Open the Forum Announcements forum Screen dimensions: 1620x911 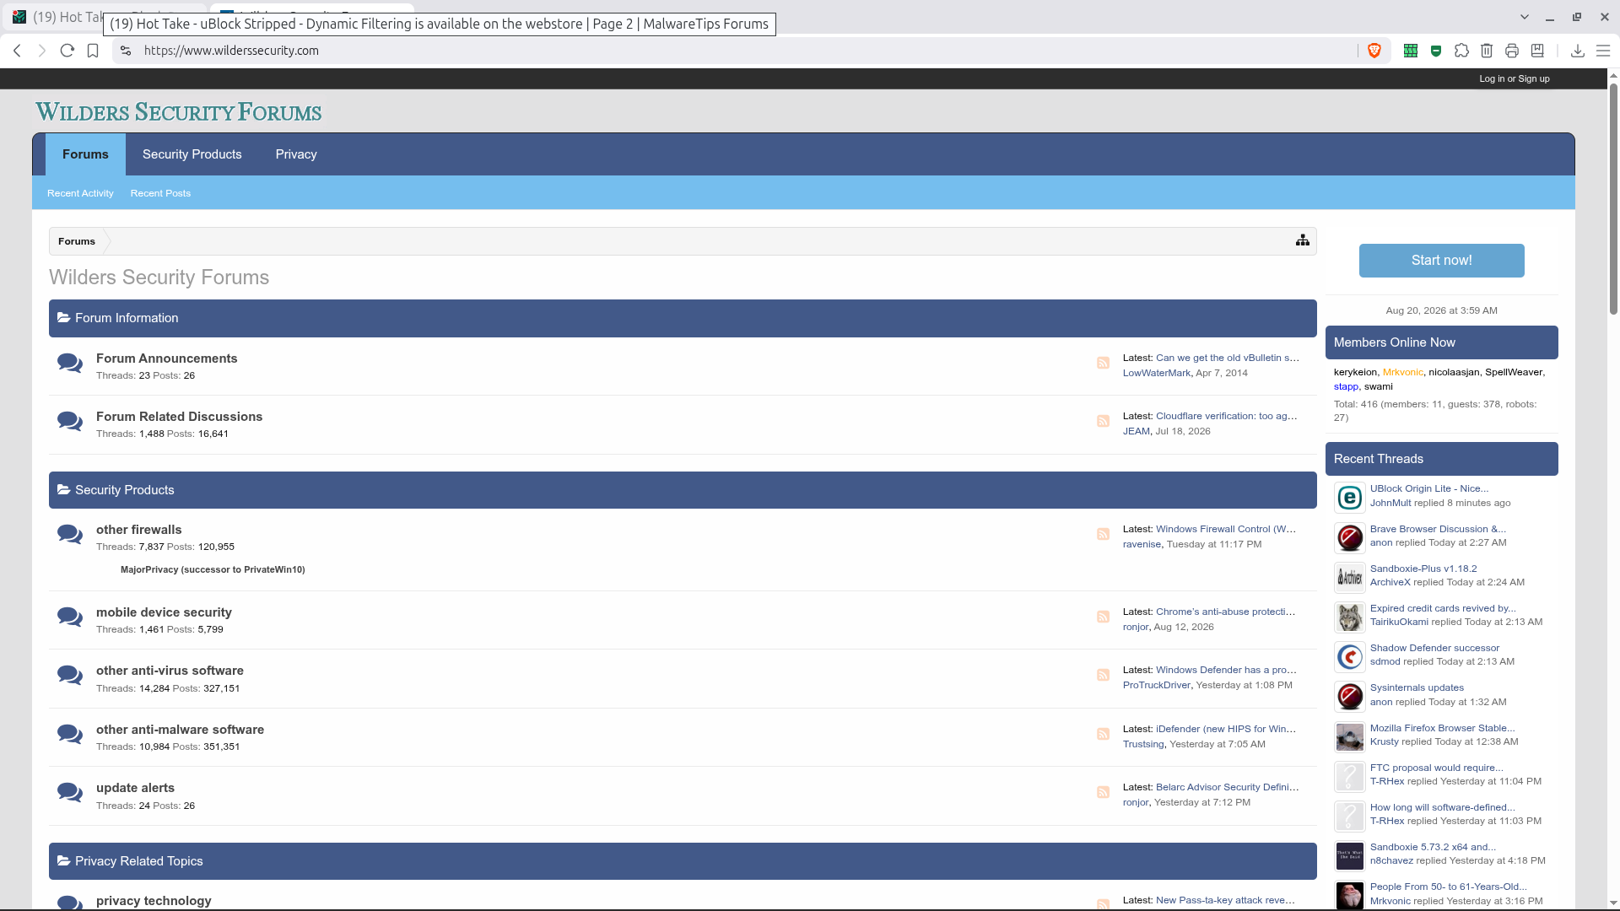coord(167,358)
